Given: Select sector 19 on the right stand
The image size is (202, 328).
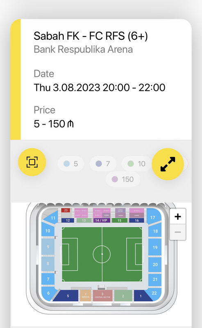Looking at the screenshot, I should [155, 248].
